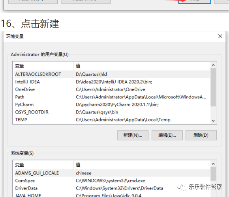229x197 pixels.
Task: Click the 编辑(E)... button for user variables
Action: [x=167, y=135]
